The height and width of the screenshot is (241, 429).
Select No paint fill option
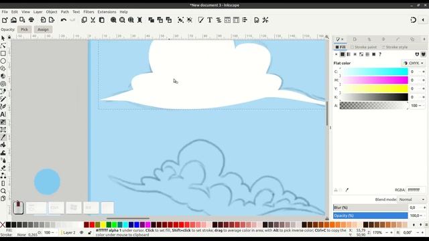336,54
